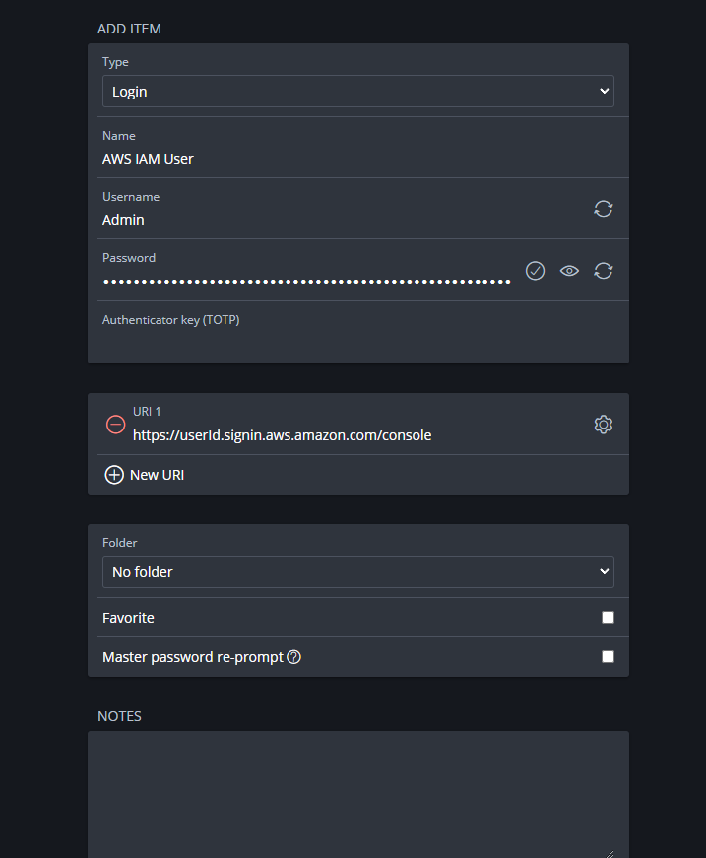The width and height of the screenshot is (706, 858).
Task: Open the Type dropdown set to Login
Action: 357,92
